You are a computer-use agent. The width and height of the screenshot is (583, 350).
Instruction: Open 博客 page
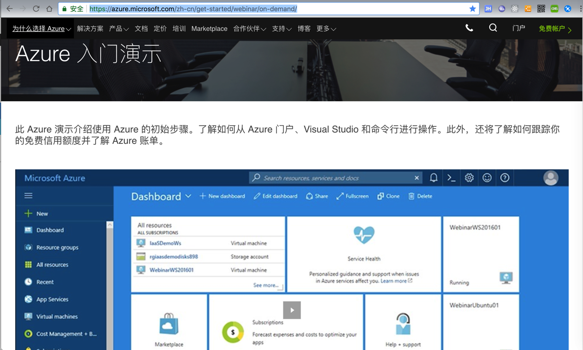[304, 29]
